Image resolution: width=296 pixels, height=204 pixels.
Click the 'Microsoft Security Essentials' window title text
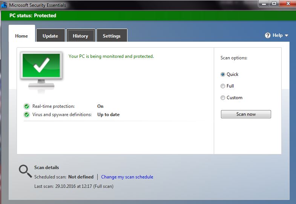tap(38, 5)
